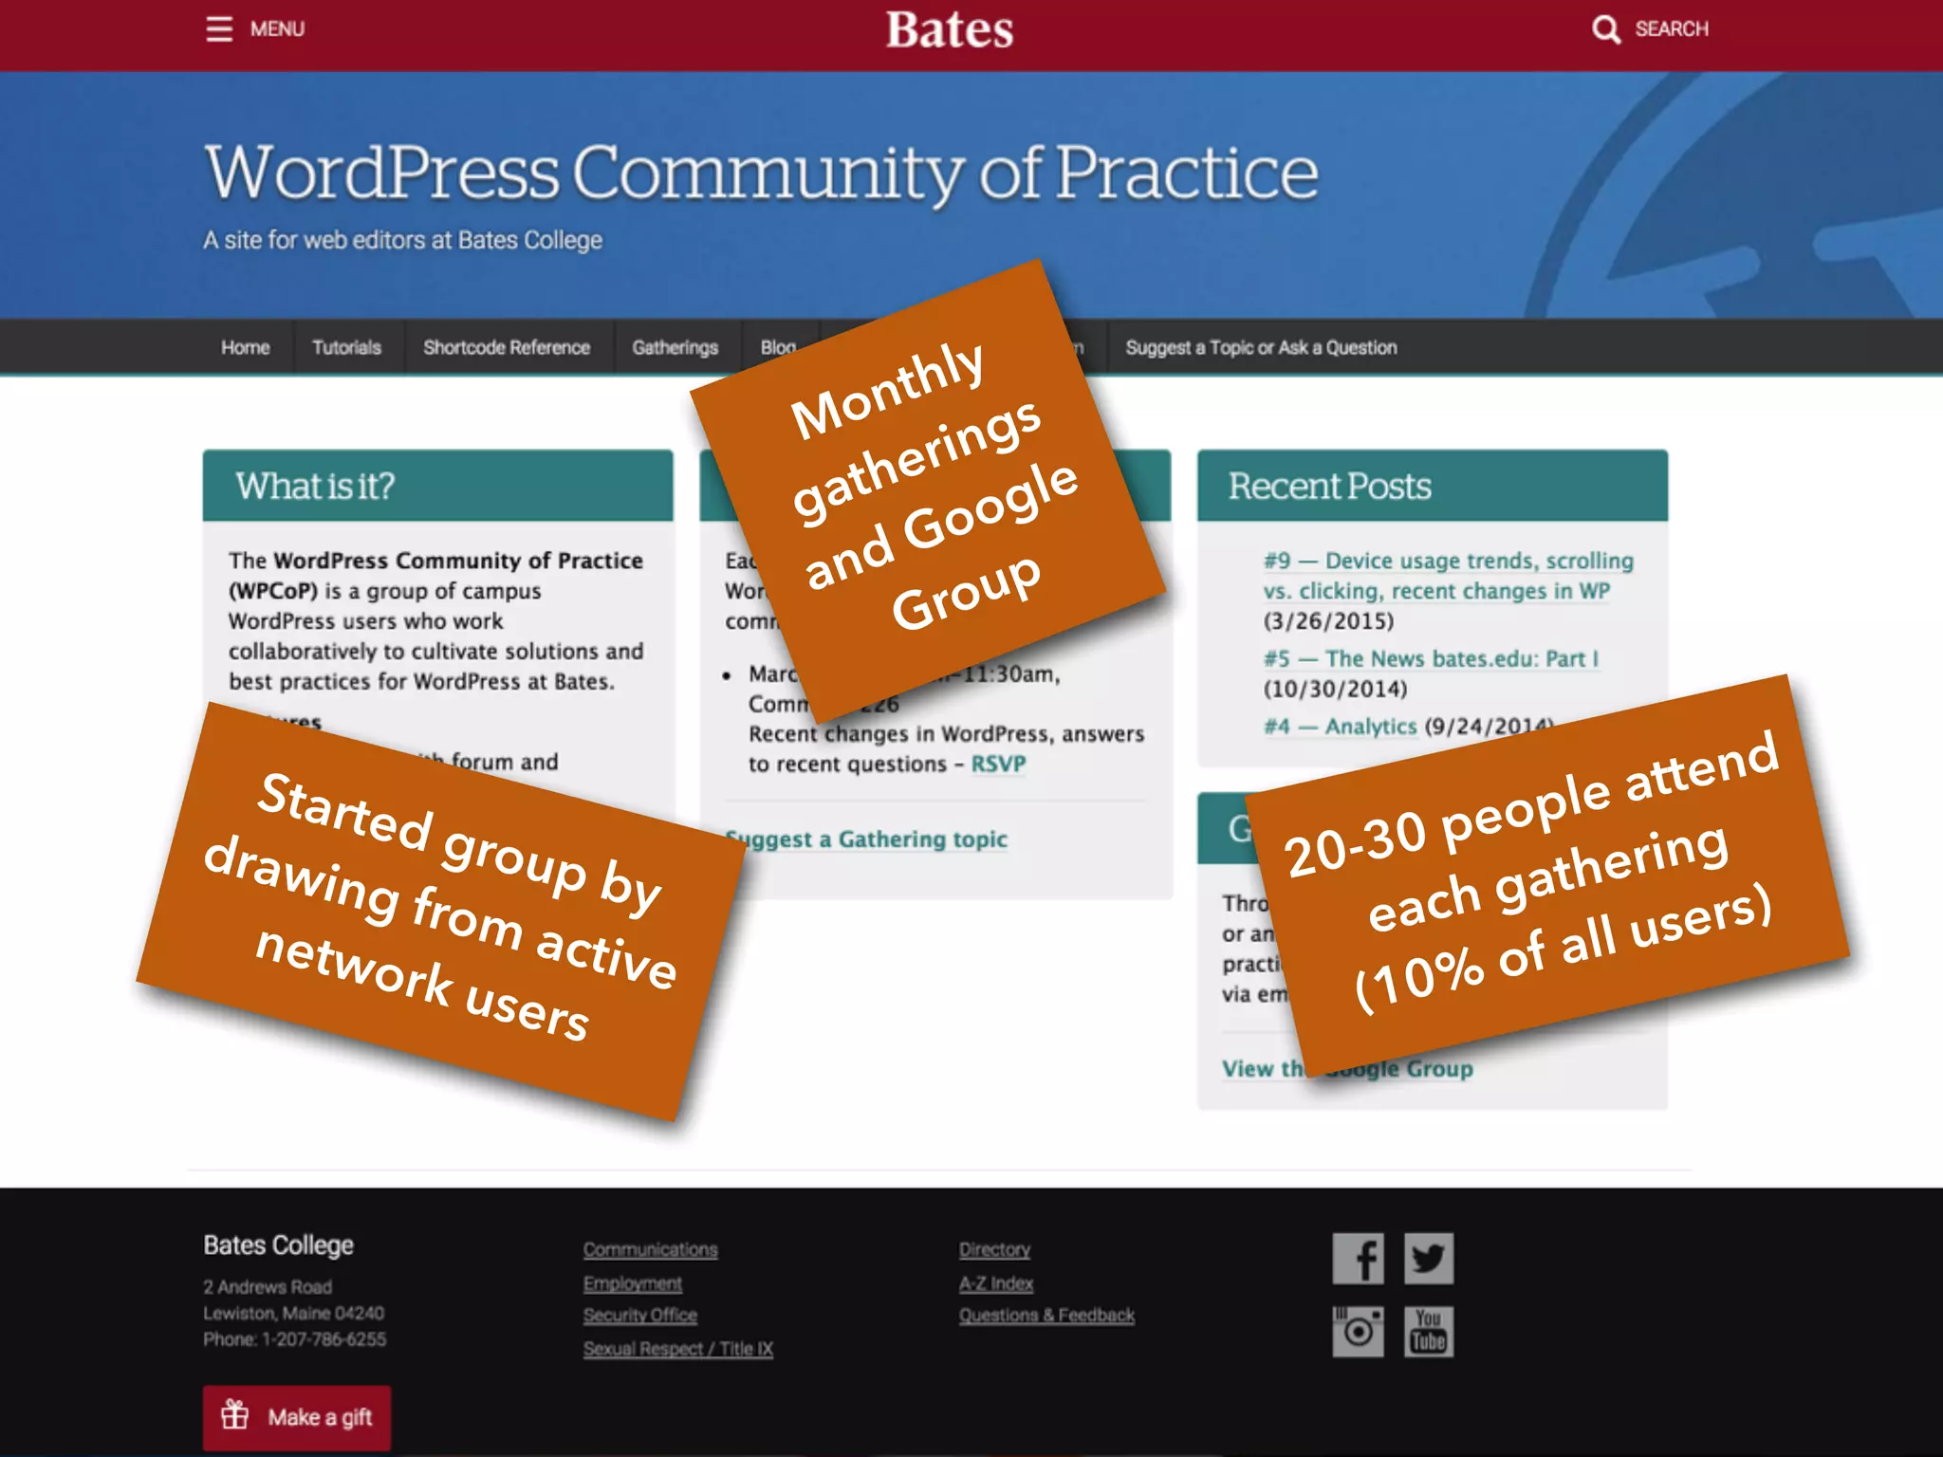Image resolution: width=1943 pixels, height=1457 pixels.
Task: Open post #5 The News bates.edu
Action: click(x=1431, y=658)
